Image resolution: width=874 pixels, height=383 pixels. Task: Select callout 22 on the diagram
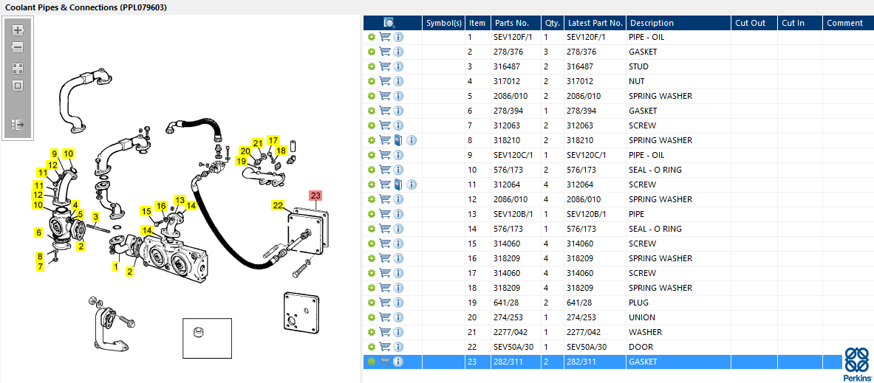(278, 205)
